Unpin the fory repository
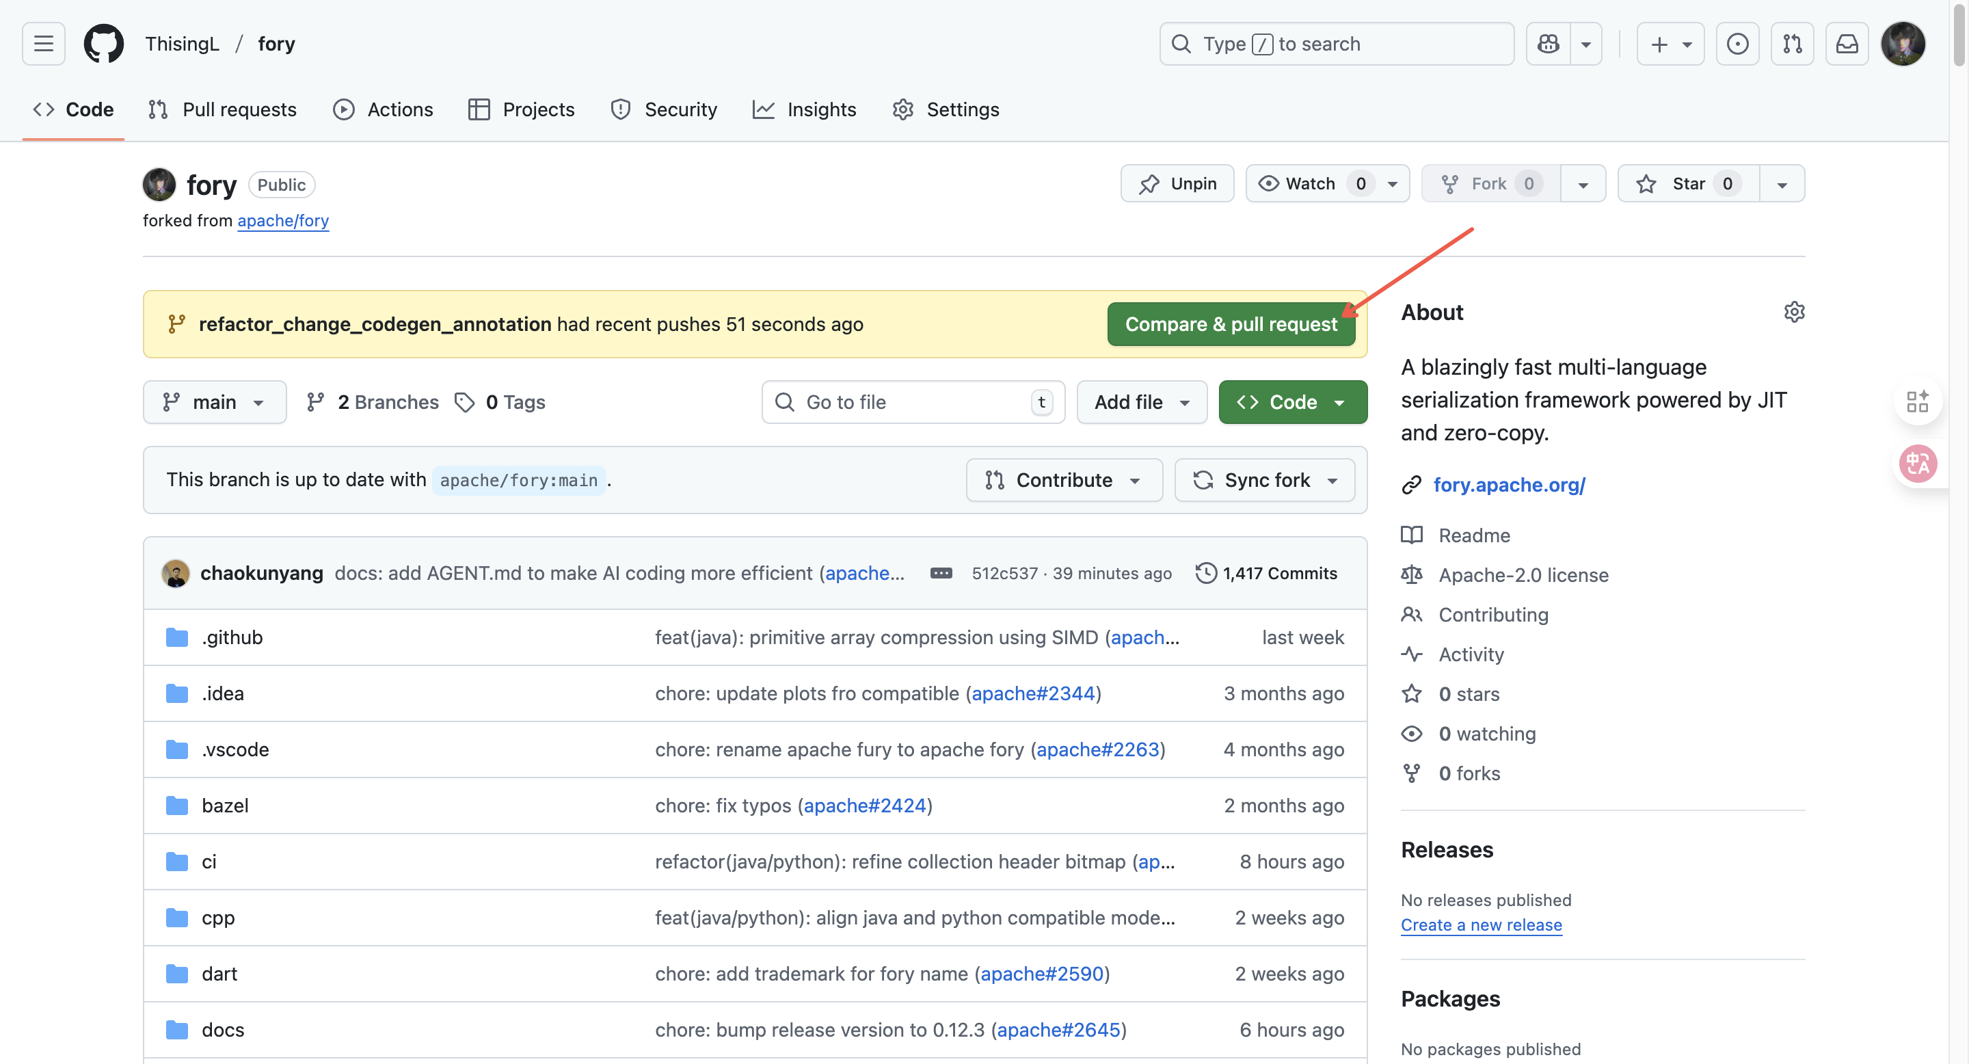The image size is (1969, 1064). click(1177, 183)
